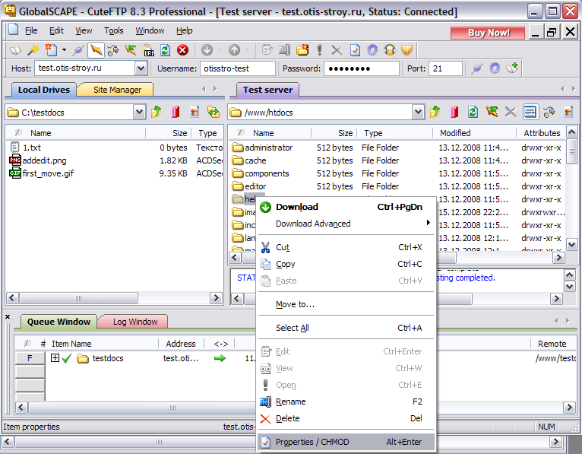Click the Properties checkmark page toolbar icon

[x=355, y=49]
